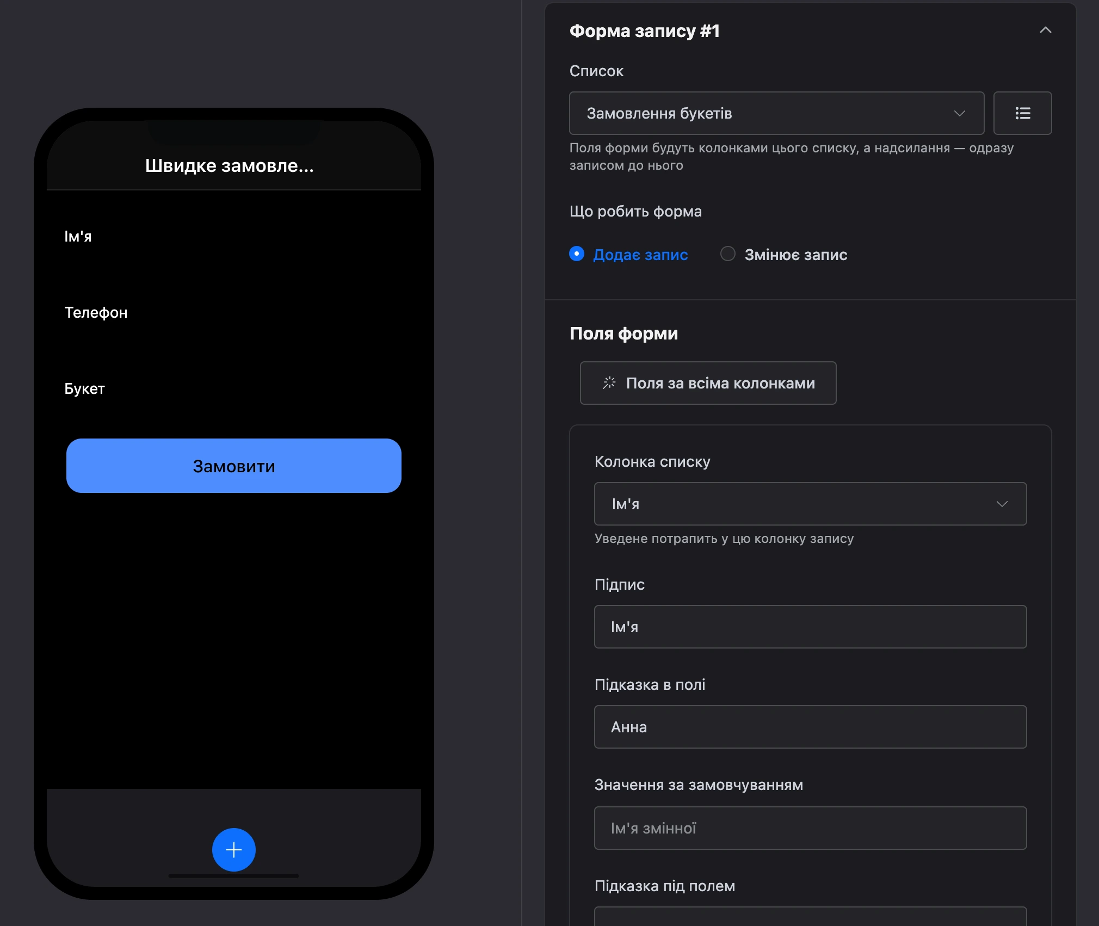The height and width of the screenshot is (926, 1099).
Task: Select the Ім'я field in phone preview
Action: click(78, 237)
